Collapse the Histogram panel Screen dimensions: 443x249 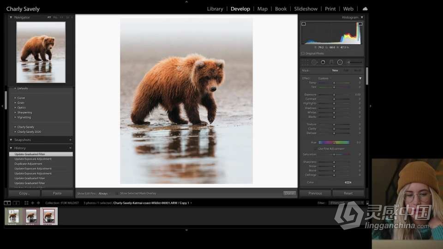point(362,17)
